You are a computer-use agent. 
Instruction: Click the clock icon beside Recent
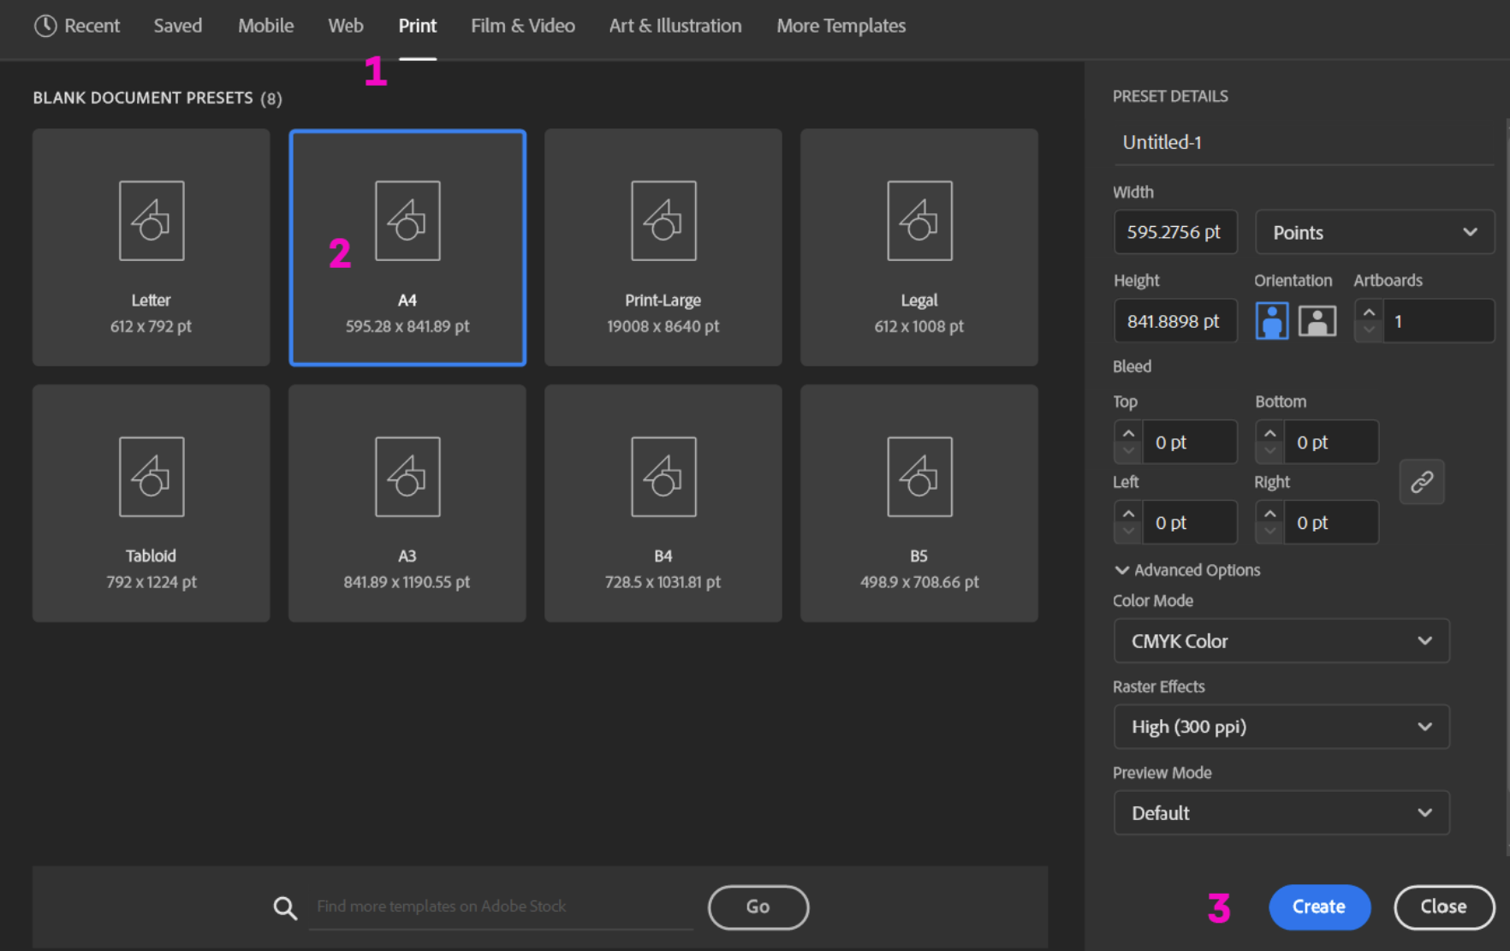[x=45, y=26]
